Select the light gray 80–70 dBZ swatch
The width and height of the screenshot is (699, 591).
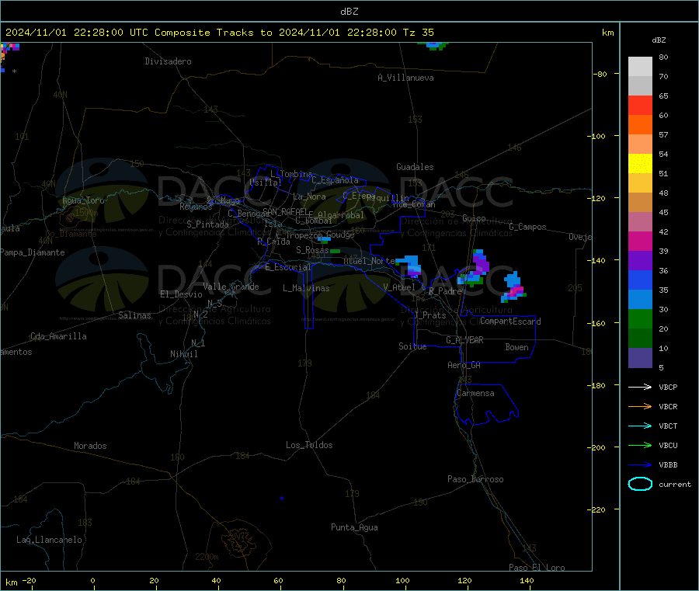[x=640, y=67]
